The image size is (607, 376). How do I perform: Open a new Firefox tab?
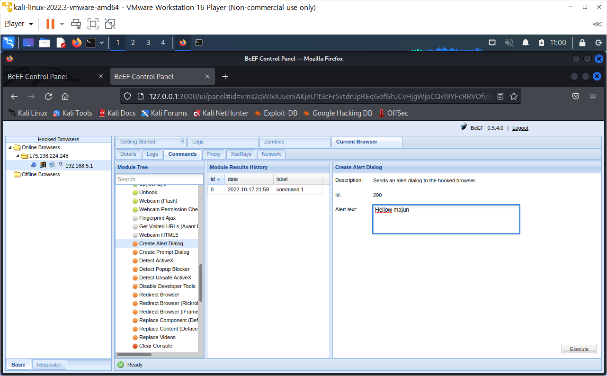pyautogui.click(x=225, y=76)
